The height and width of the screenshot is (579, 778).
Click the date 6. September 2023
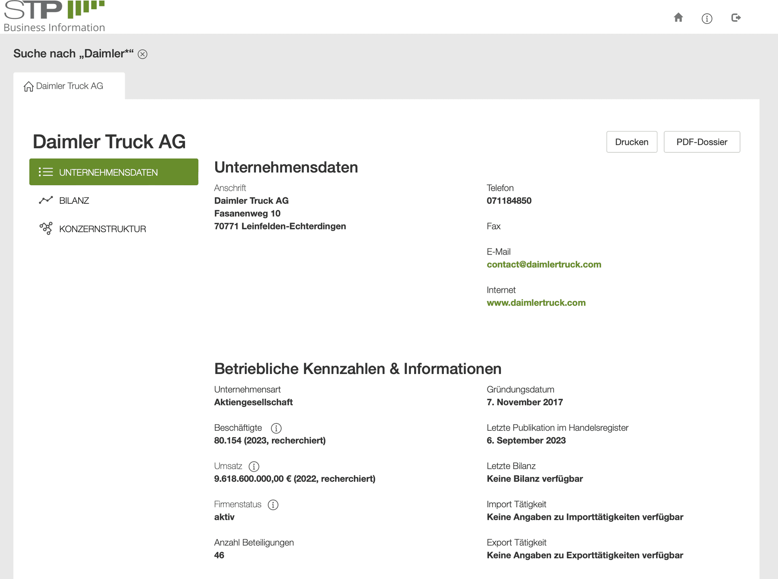[x=526, y=440]
